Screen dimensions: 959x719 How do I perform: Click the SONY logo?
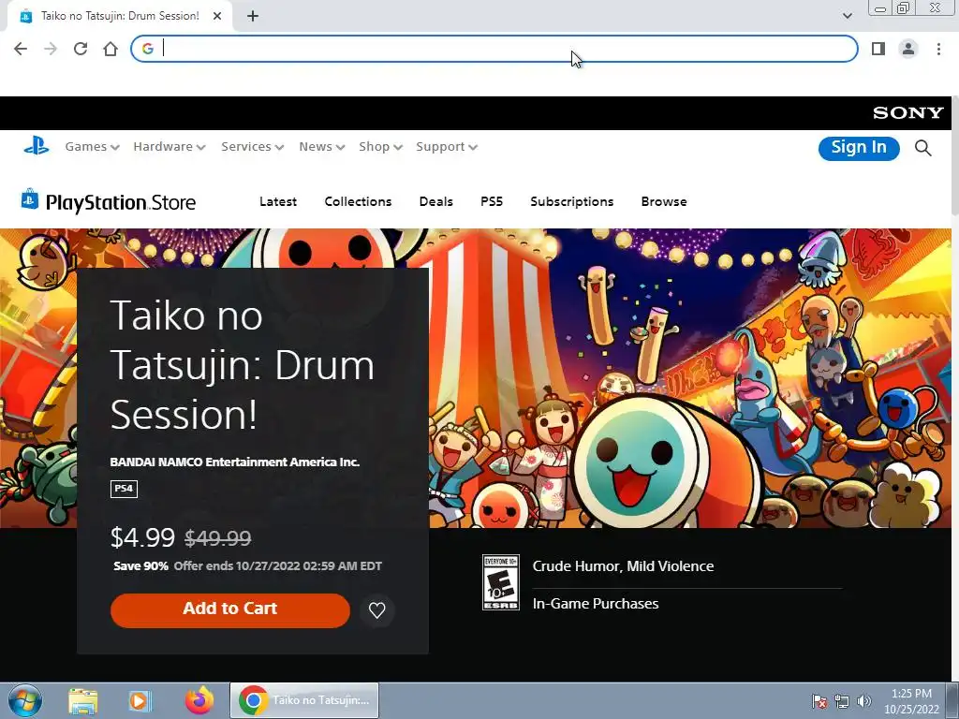click(x=907, y=113)
